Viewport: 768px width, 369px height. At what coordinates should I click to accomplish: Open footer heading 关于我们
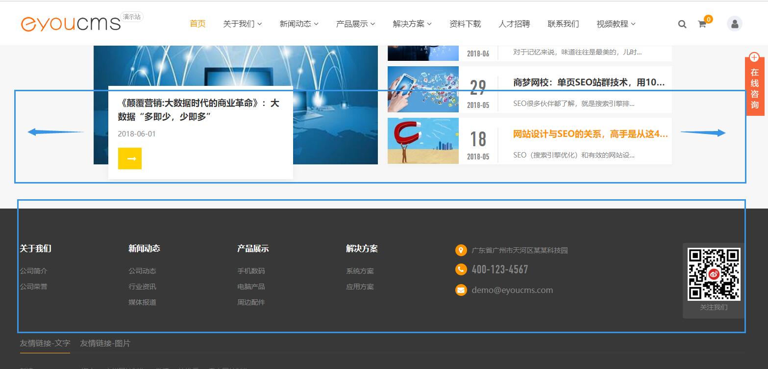(35, 249)
